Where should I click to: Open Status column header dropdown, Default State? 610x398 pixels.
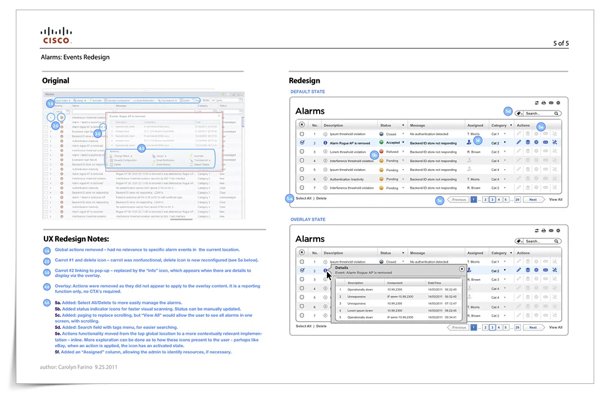[x=403, y=125]
